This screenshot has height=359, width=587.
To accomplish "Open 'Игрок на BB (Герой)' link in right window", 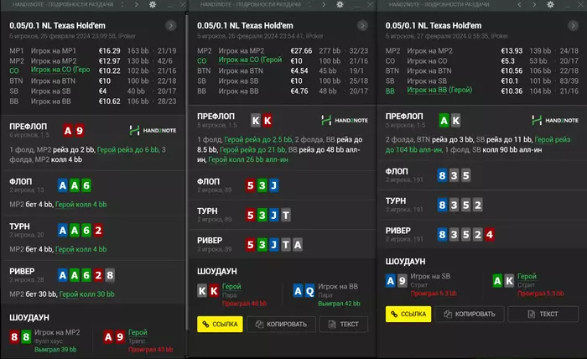I will coord(439,90).
